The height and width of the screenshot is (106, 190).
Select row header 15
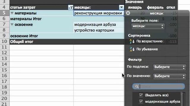tap(4, 70)
